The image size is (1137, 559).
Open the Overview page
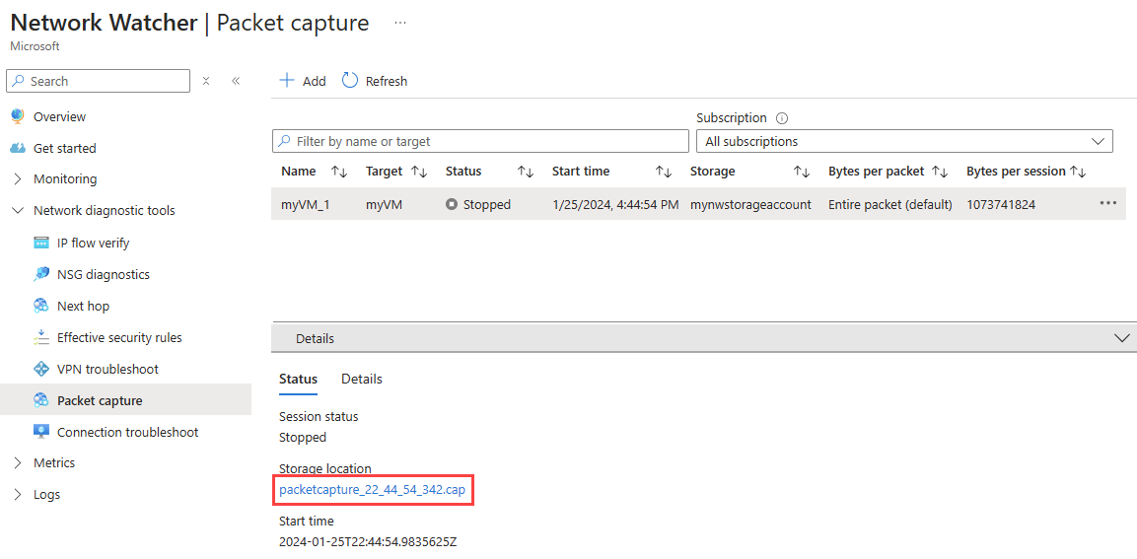59,116
